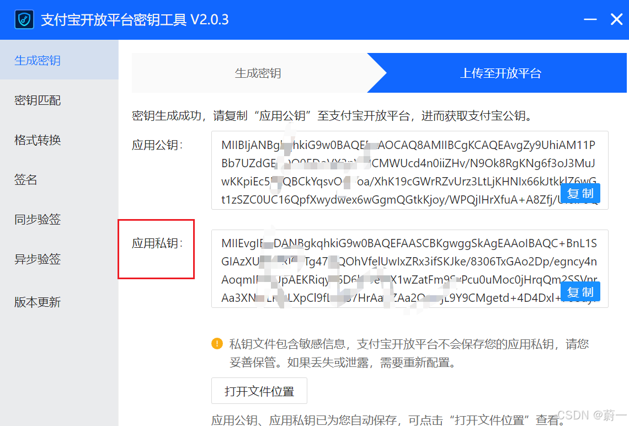Click the title 支付宝开放平台密钥工具 V2.0.3
Image resolution: width=629 pixels, height=426 pixels.
coord(135,20)
